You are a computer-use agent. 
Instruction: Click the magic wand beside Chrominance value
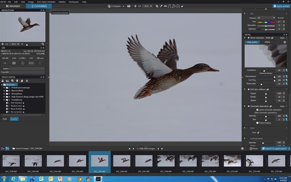pos(286,76)
